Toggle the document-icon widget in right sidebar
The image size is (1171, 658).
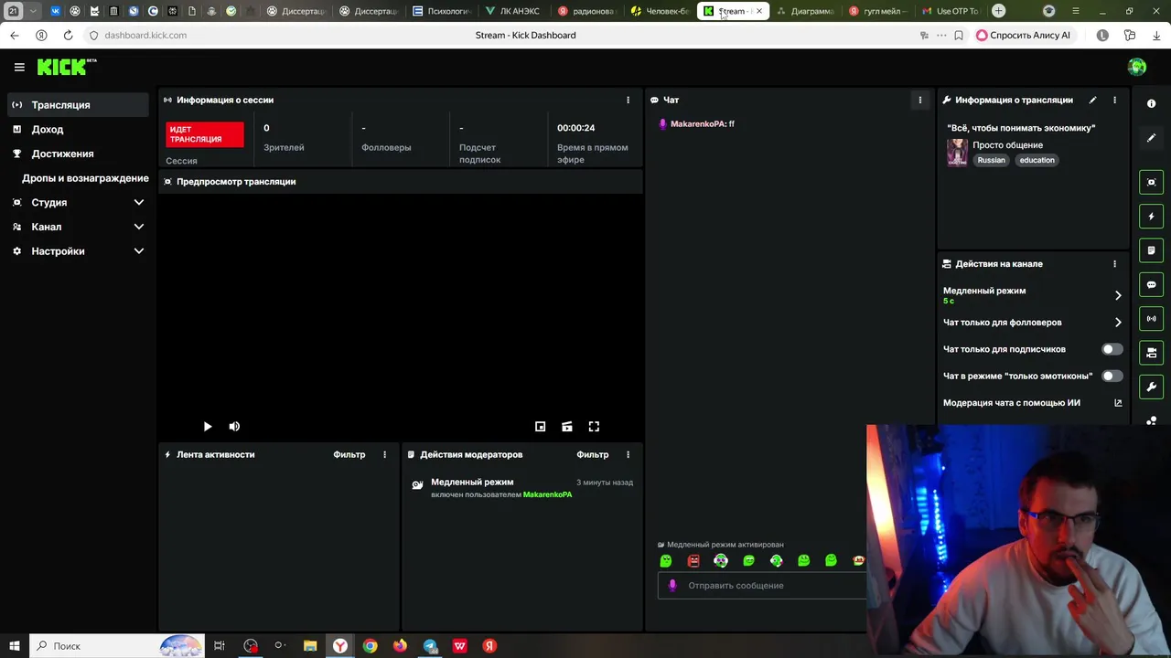tap(1152, 250)
